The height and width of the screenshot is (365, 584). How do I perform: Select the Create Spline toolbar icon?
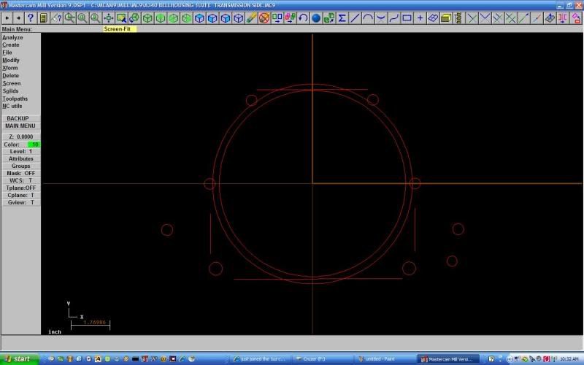[x=394, y=18]
